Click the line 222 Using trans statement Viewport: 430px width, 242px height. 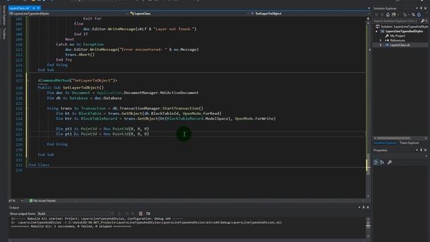click(125, 108)
